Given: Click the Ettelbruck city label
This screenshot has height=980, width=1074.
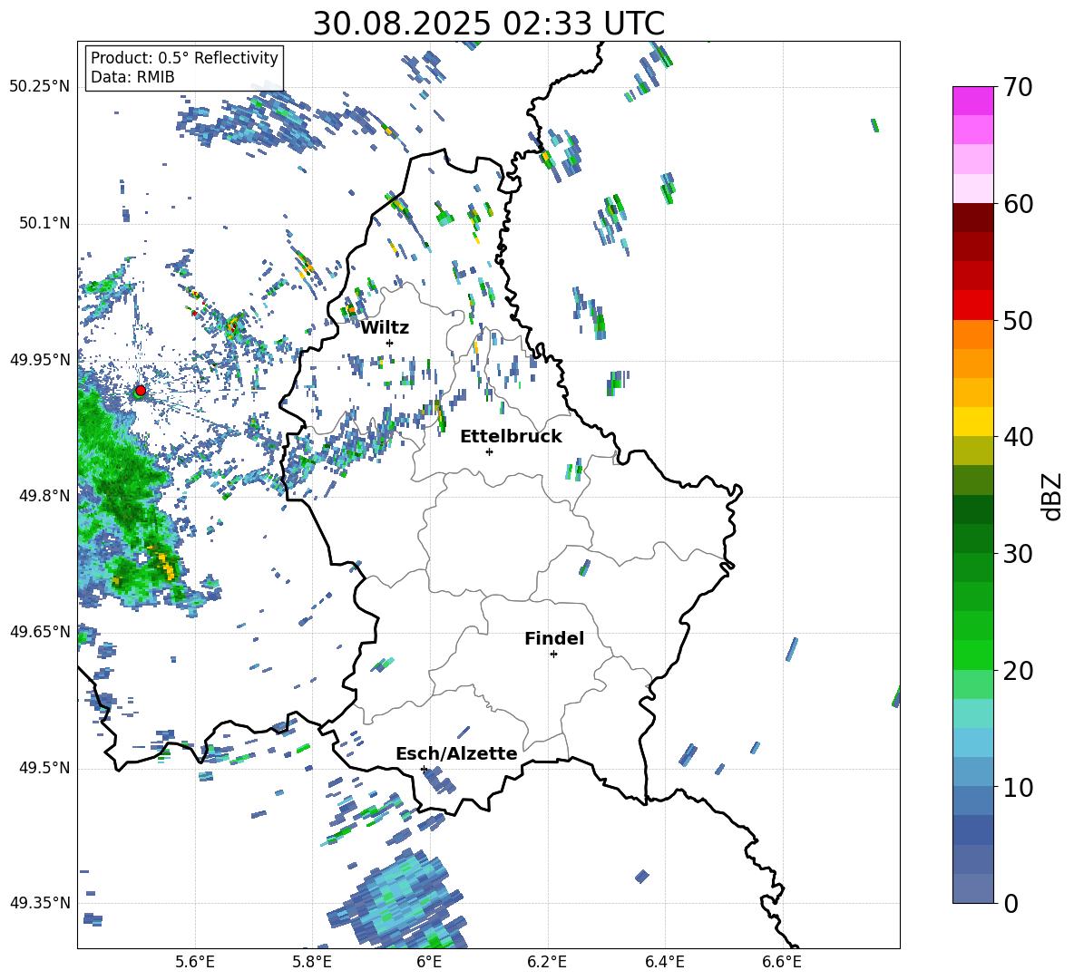Looking at the screenshot, I should pyautogui.click(x=511, y=436).
